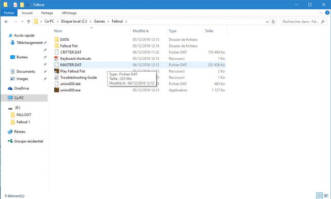Click the search magnifier icon

coord(323,22)
